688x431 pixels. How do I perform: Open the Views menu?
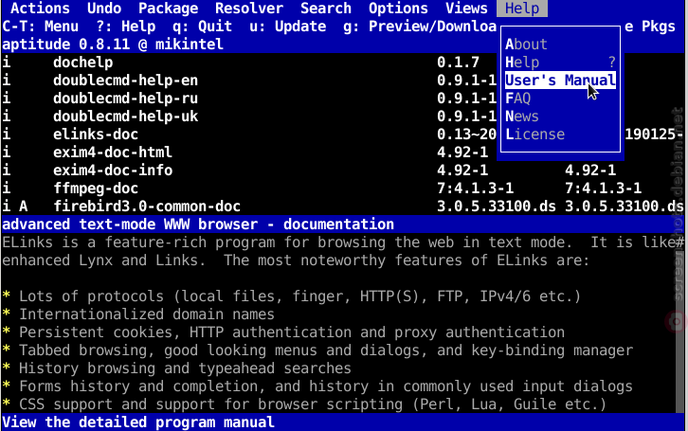[466, 9]
